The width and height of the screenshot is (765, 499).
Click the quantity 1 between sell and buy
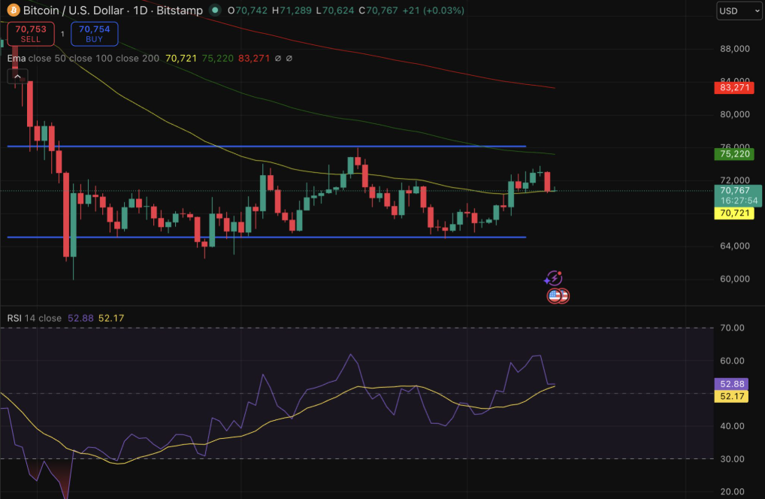pyautogui.click(x=62, y=34)
